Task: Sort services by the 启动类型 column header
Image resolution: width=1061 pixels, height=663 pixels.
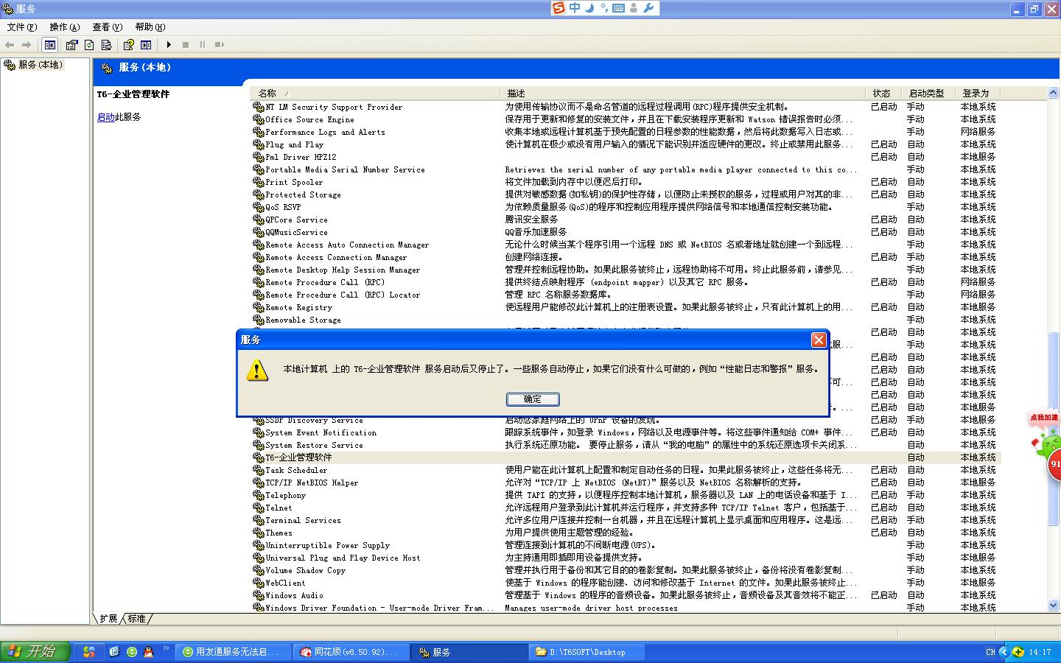Action: [x=930, y=94]
